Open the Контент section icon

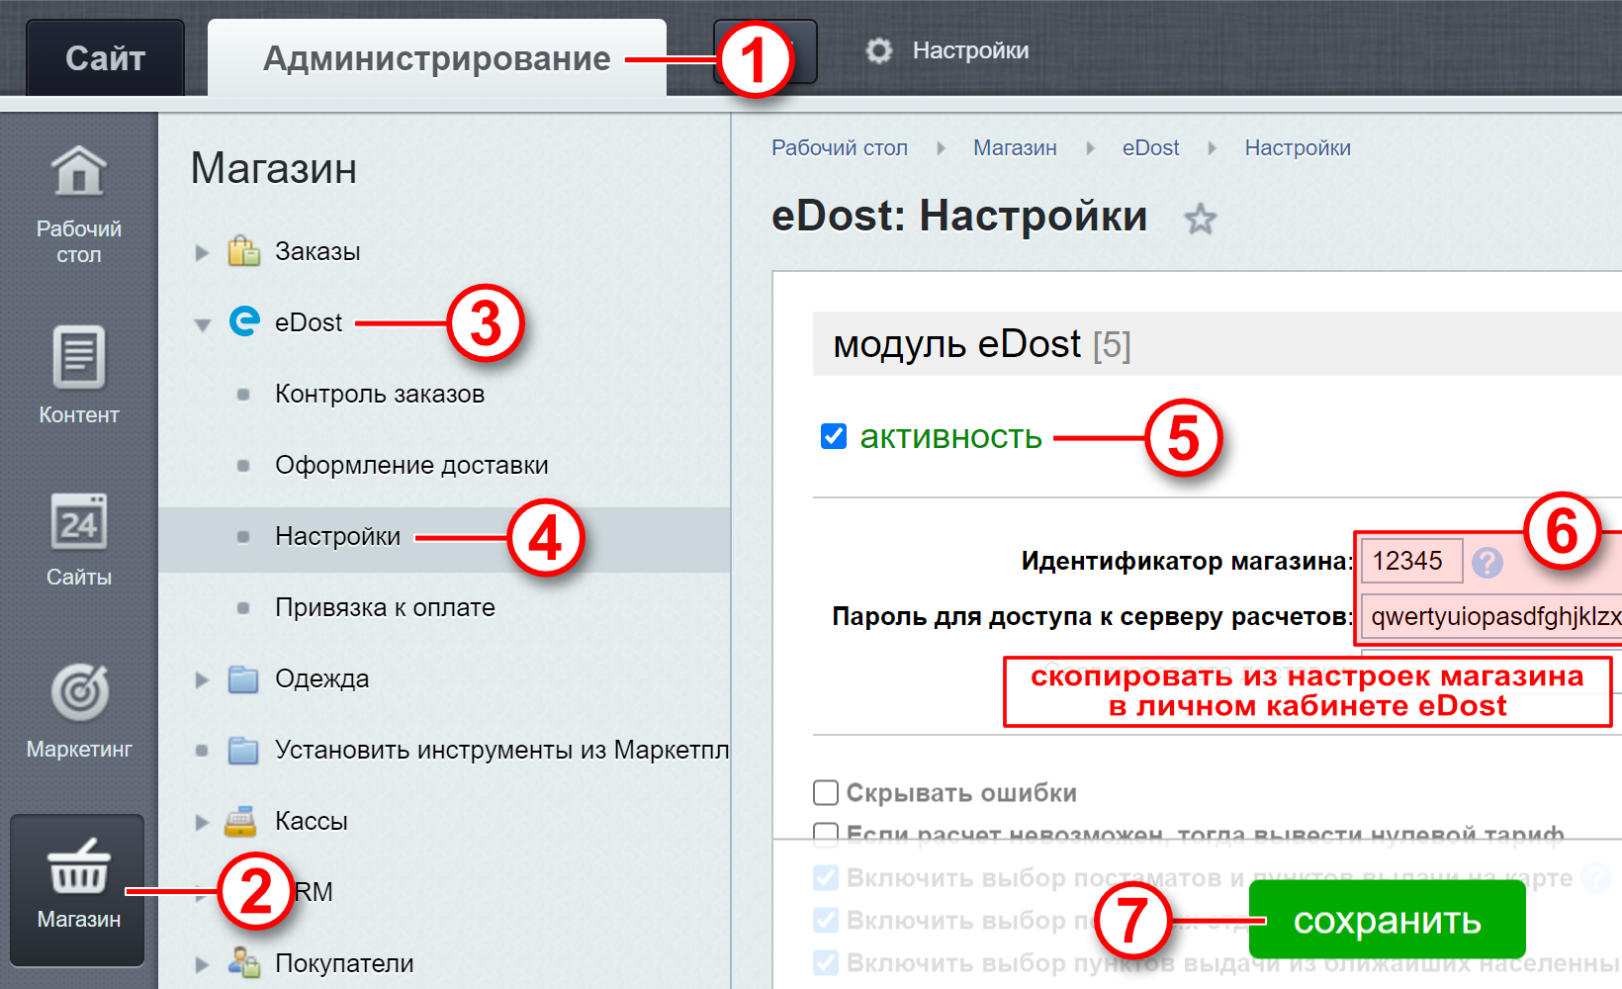[78, 357]
